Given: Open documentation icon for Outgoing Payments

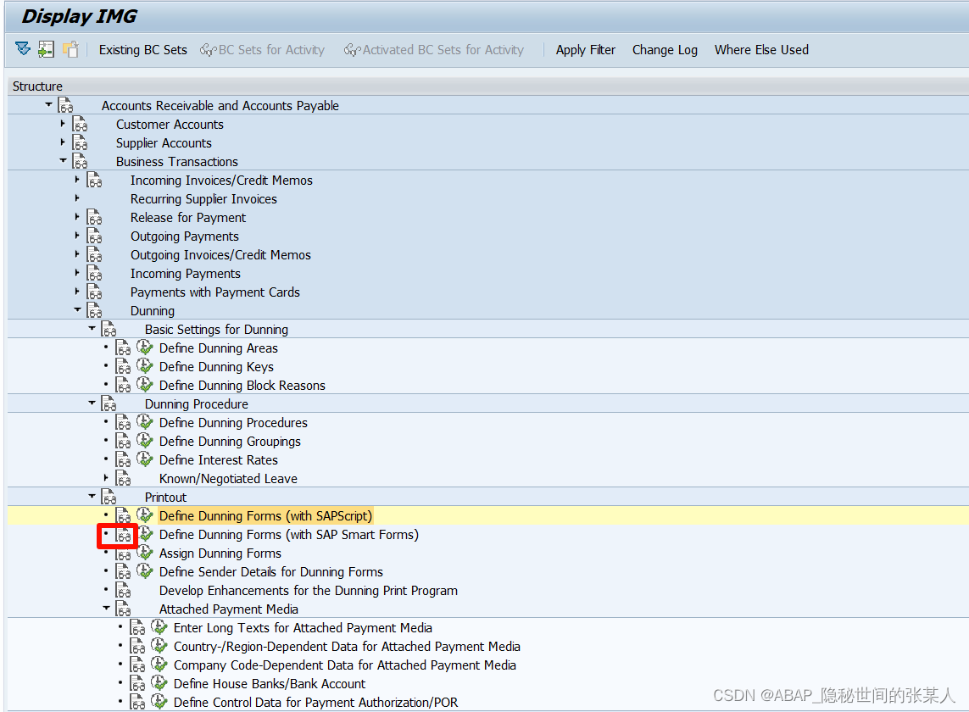Looking at the screenshot, I should [94, 236].
